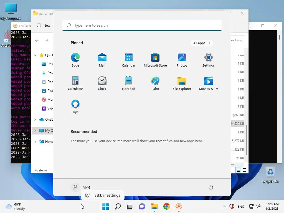Close the File Explorer window
The image size is (284, 213).
pyautogui.click(x=242, y=13)
